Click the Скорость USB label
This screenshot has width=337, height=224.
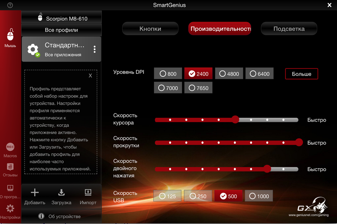click(x=125, y=197)
